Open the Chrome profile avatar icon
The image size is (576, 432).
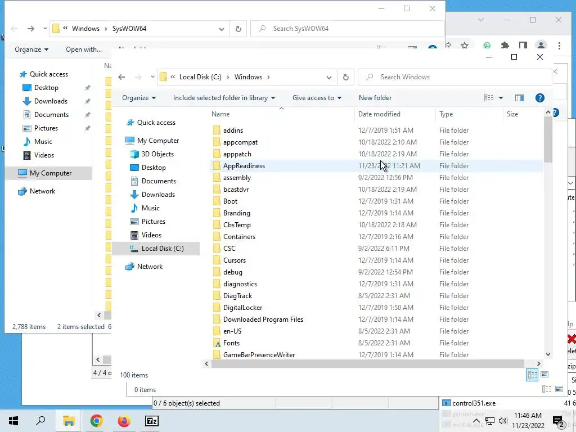pos(541,45)
